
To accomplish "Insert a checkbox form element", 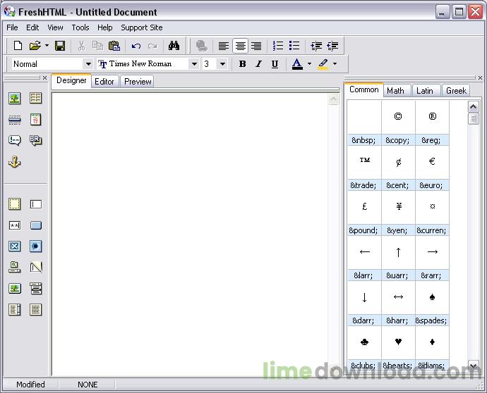I will (x=15, y=247).
